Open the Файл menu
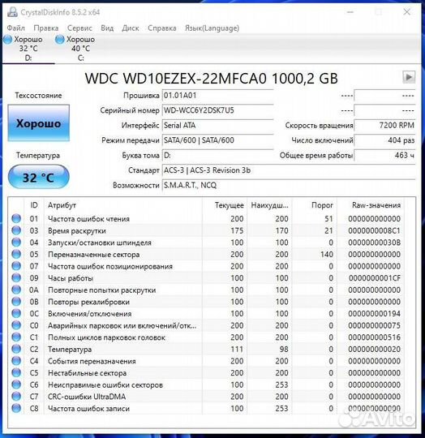 (16, 28)
